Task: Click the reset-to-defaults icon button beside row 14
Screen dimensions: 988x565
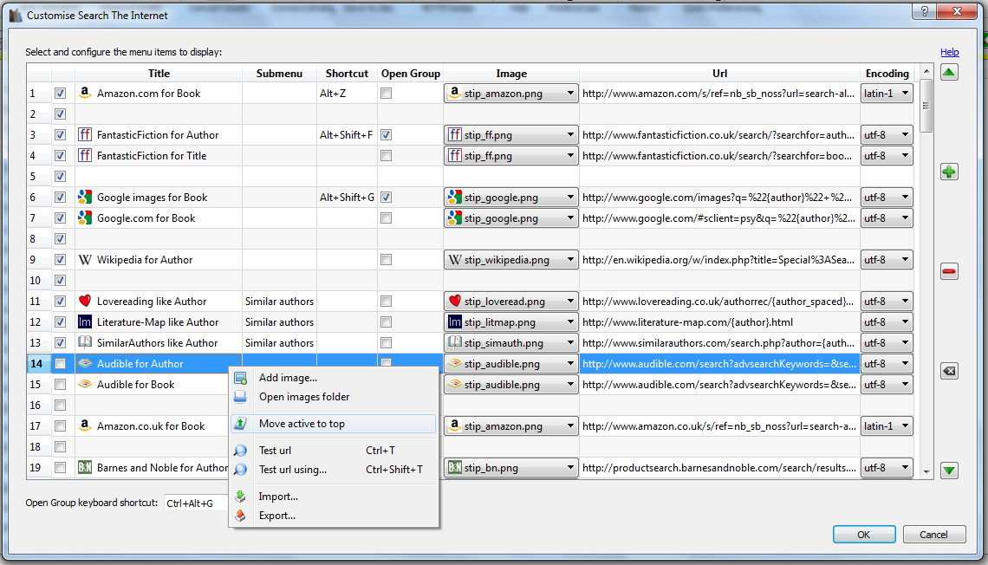Action: click(x=950, y=371)
